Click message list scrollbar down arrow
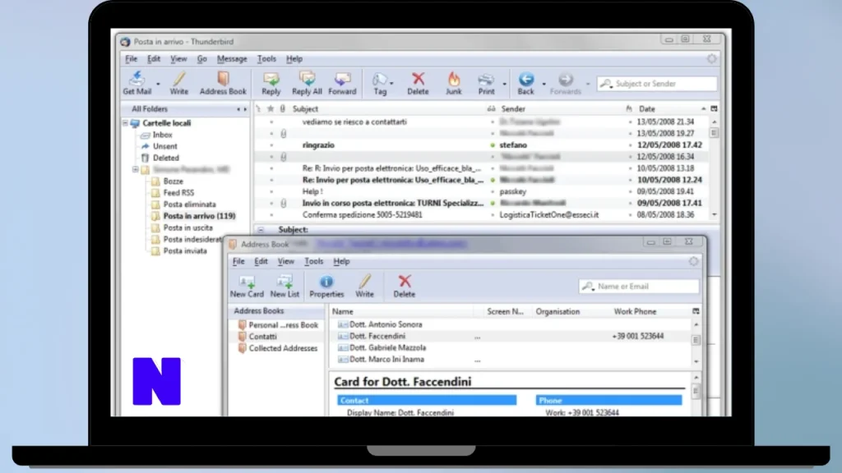 [x=715, y=214]
